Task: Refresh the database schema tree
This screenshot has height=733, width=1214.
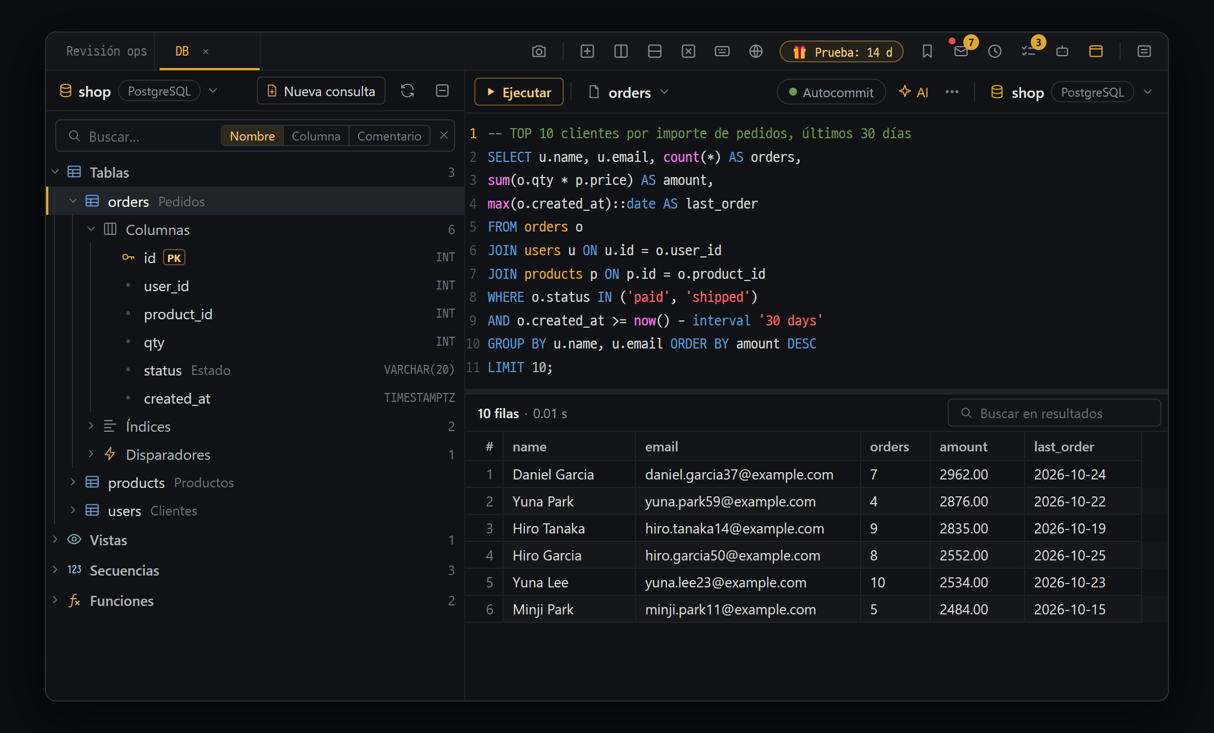Action: pos(407,91)
